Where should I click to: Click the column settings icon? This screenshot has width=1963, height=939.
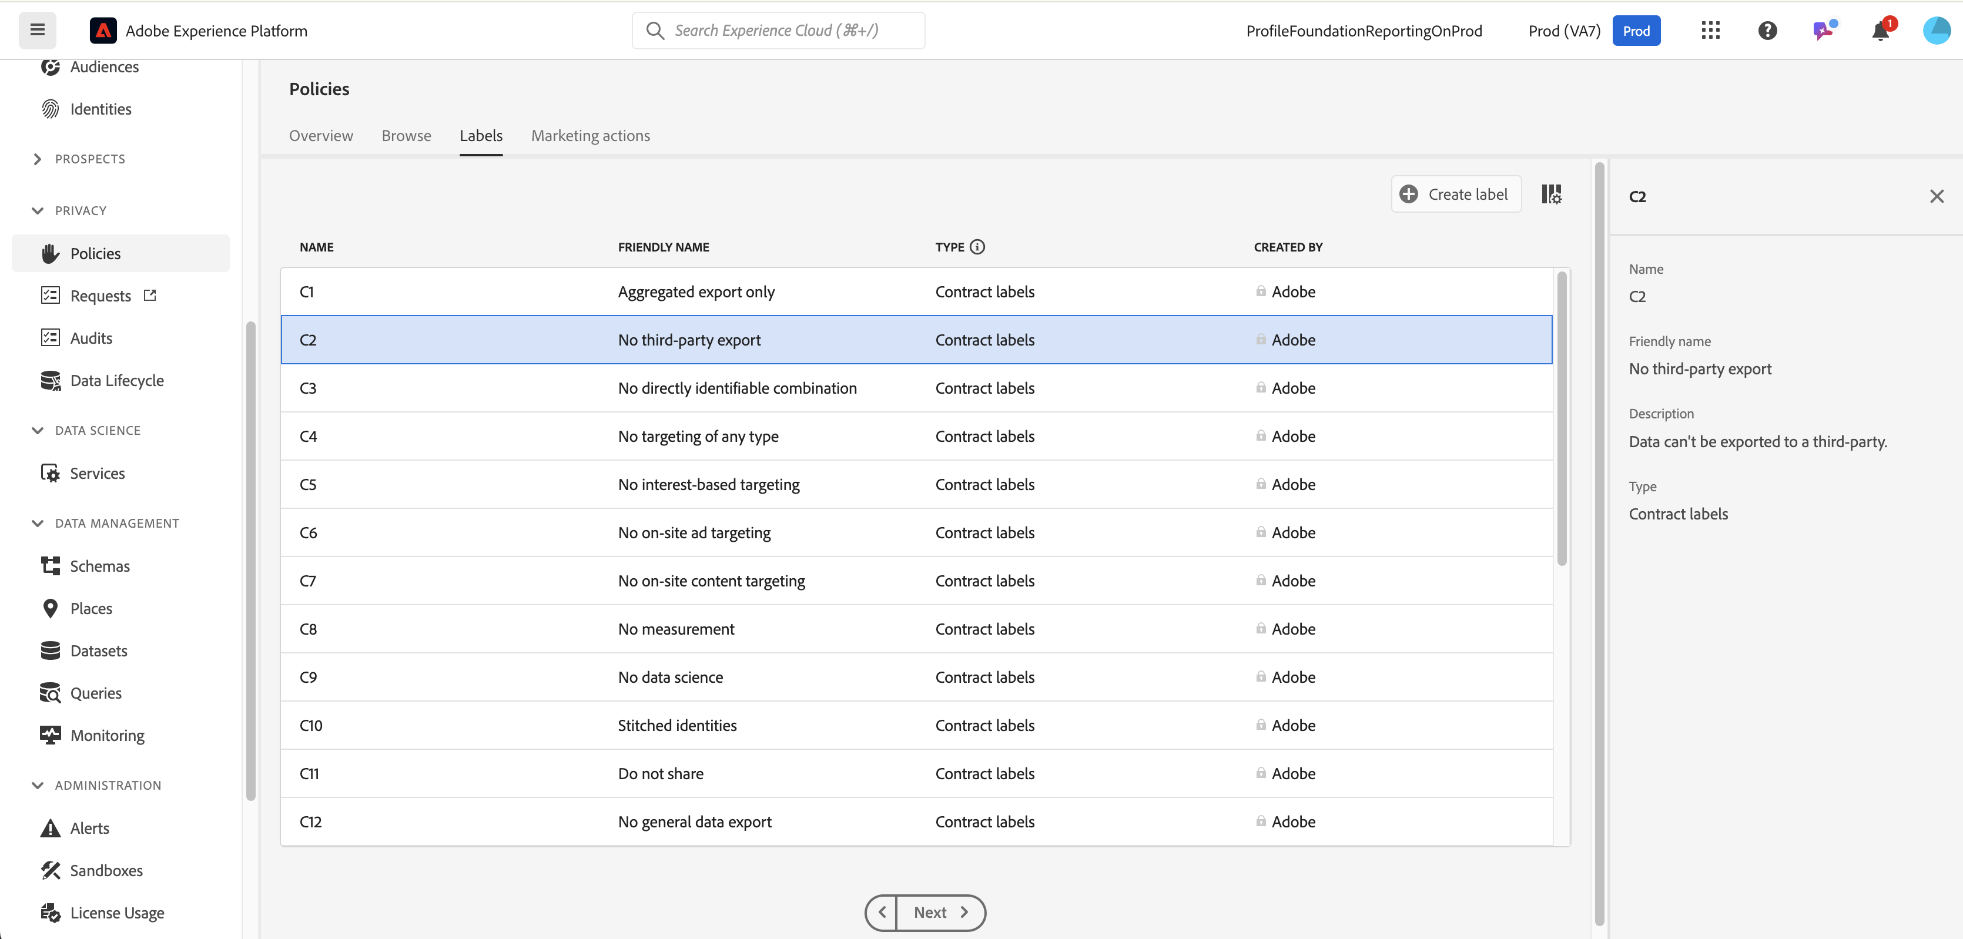1552,194
